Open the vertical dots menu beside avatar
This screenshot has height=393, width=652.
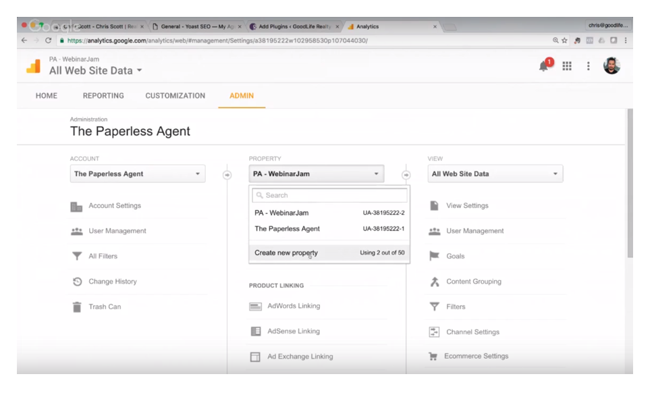(x=588, y=66)
